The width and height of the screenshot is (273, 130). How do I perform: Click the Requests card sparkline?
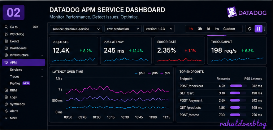coord(74,59)
